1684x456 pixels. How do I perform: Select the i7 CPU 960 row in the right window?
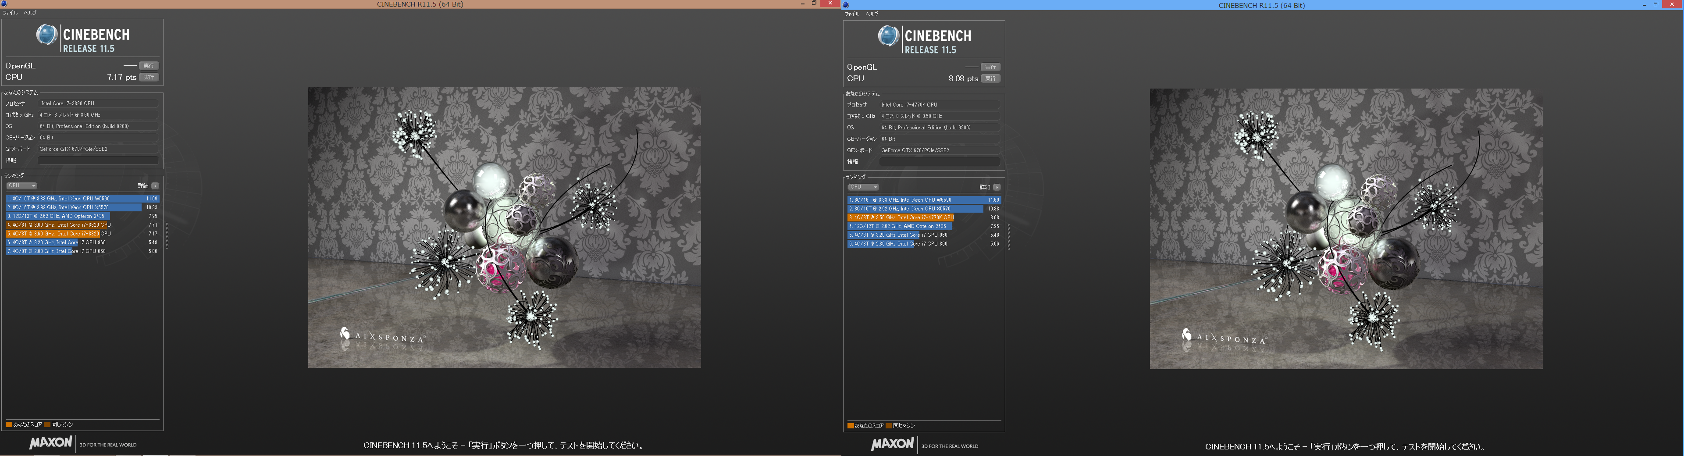(x=924, y=235)
